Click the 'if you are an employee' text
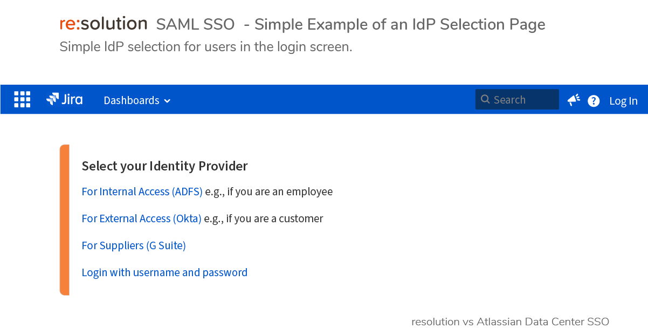Viewport: 648px width, 335px height. [280, 192]
